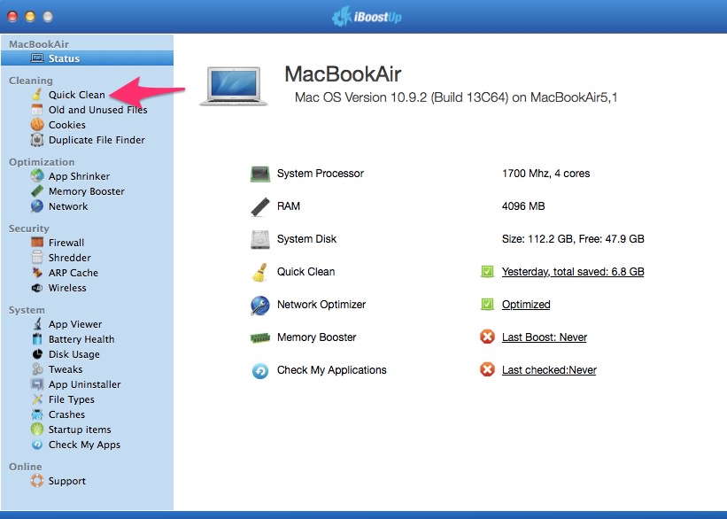Click the Duplicate File Finder icon
The width and height of the screenshot is (727, 519).
pyautogui.click(x=37, y=140)
